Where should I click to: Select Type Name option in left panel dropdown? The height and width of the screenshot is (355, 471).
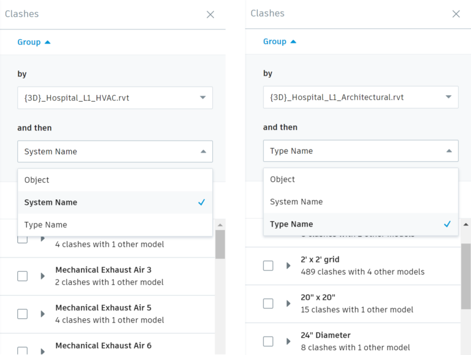[115, 224]
